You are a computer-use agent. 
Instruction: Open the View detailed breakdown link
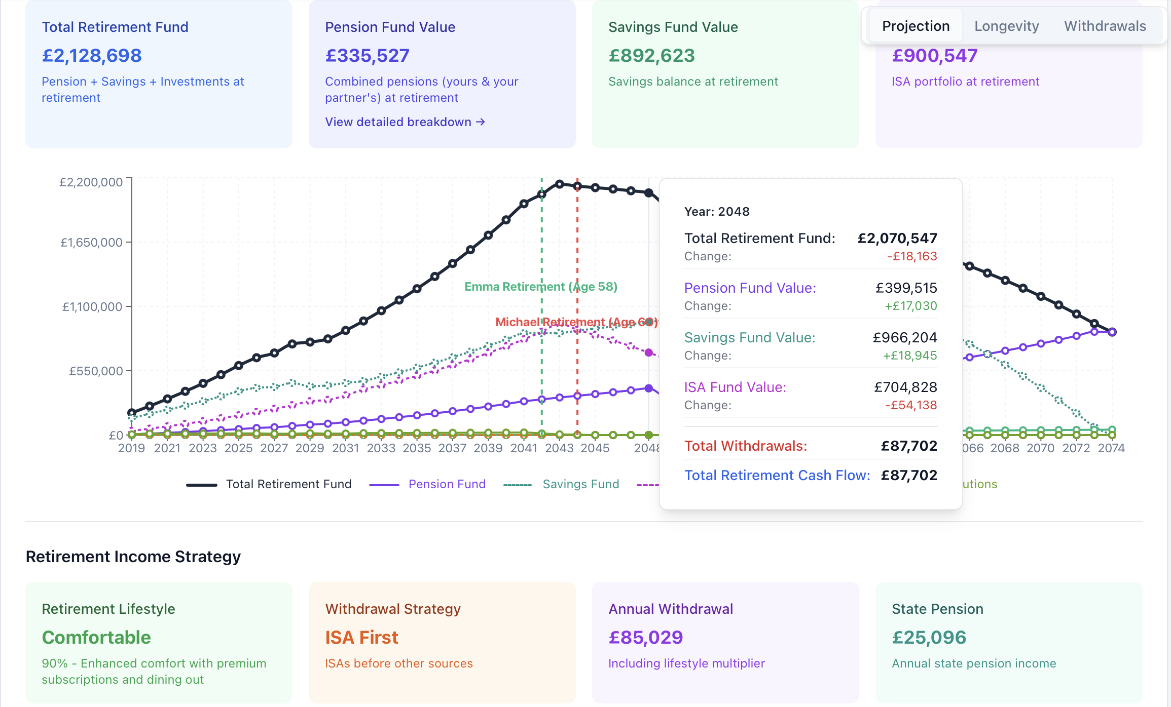coord(405,122)
